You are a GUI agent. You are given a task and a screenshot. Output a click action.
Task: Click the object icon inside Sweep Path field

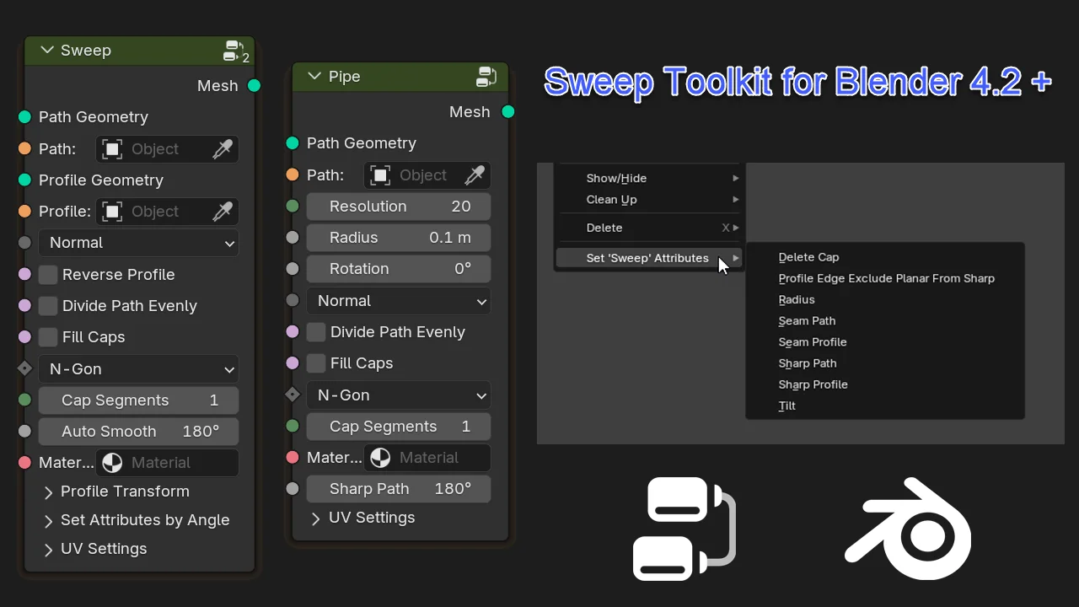pos(110,149)
